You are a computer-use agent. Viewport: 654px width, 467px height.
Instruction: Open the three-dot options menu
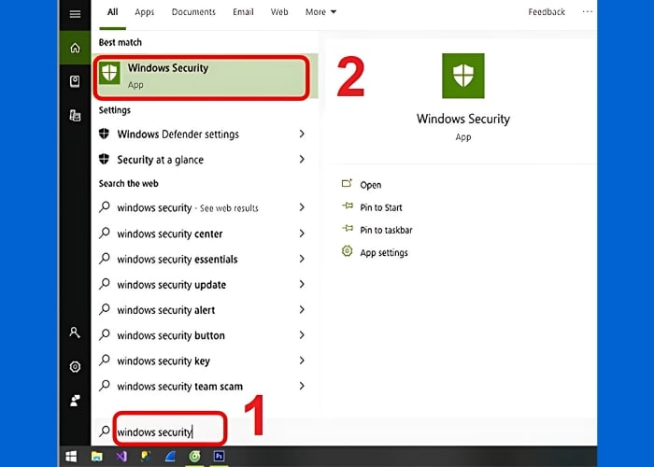click(587, 12)
